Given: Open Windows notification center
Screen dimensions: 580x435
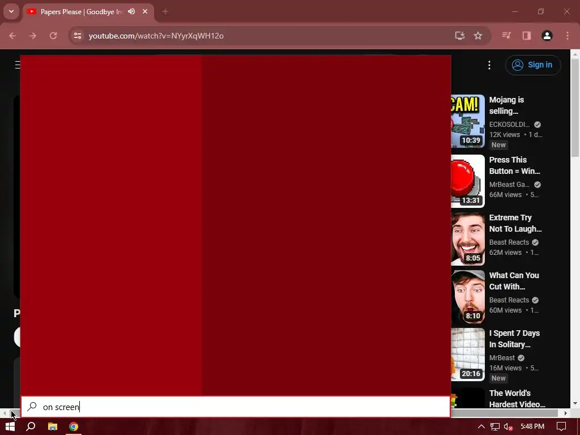Looking at the screenshot, I should 561,427.
